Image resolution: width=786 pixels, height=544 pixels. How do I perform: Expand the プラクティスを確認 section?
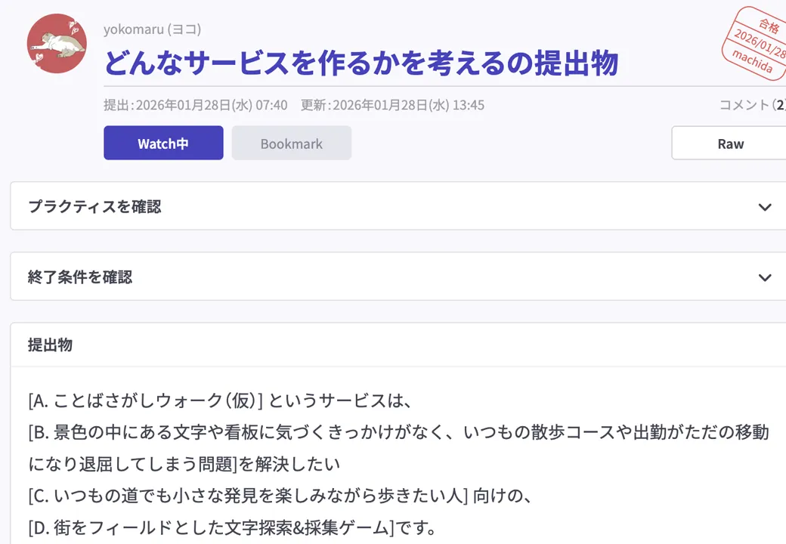[x=398, y=206]
